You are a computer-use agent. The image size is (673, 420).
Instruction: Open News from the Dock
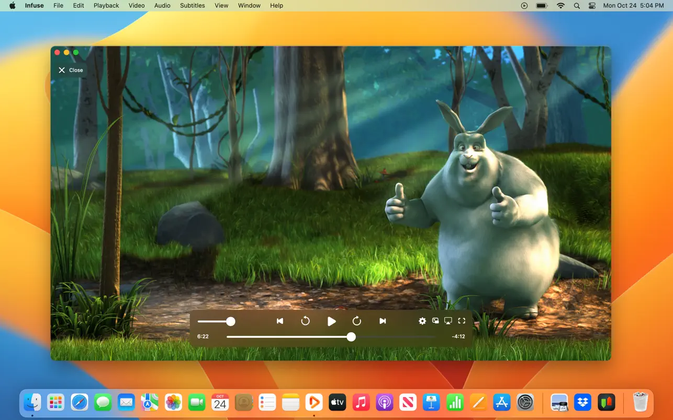pos(408,402)
